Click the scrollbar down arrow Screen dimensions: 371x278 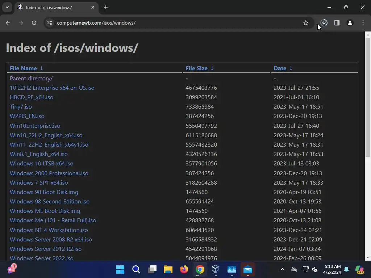pyautogui.click(x=368, y=257)
